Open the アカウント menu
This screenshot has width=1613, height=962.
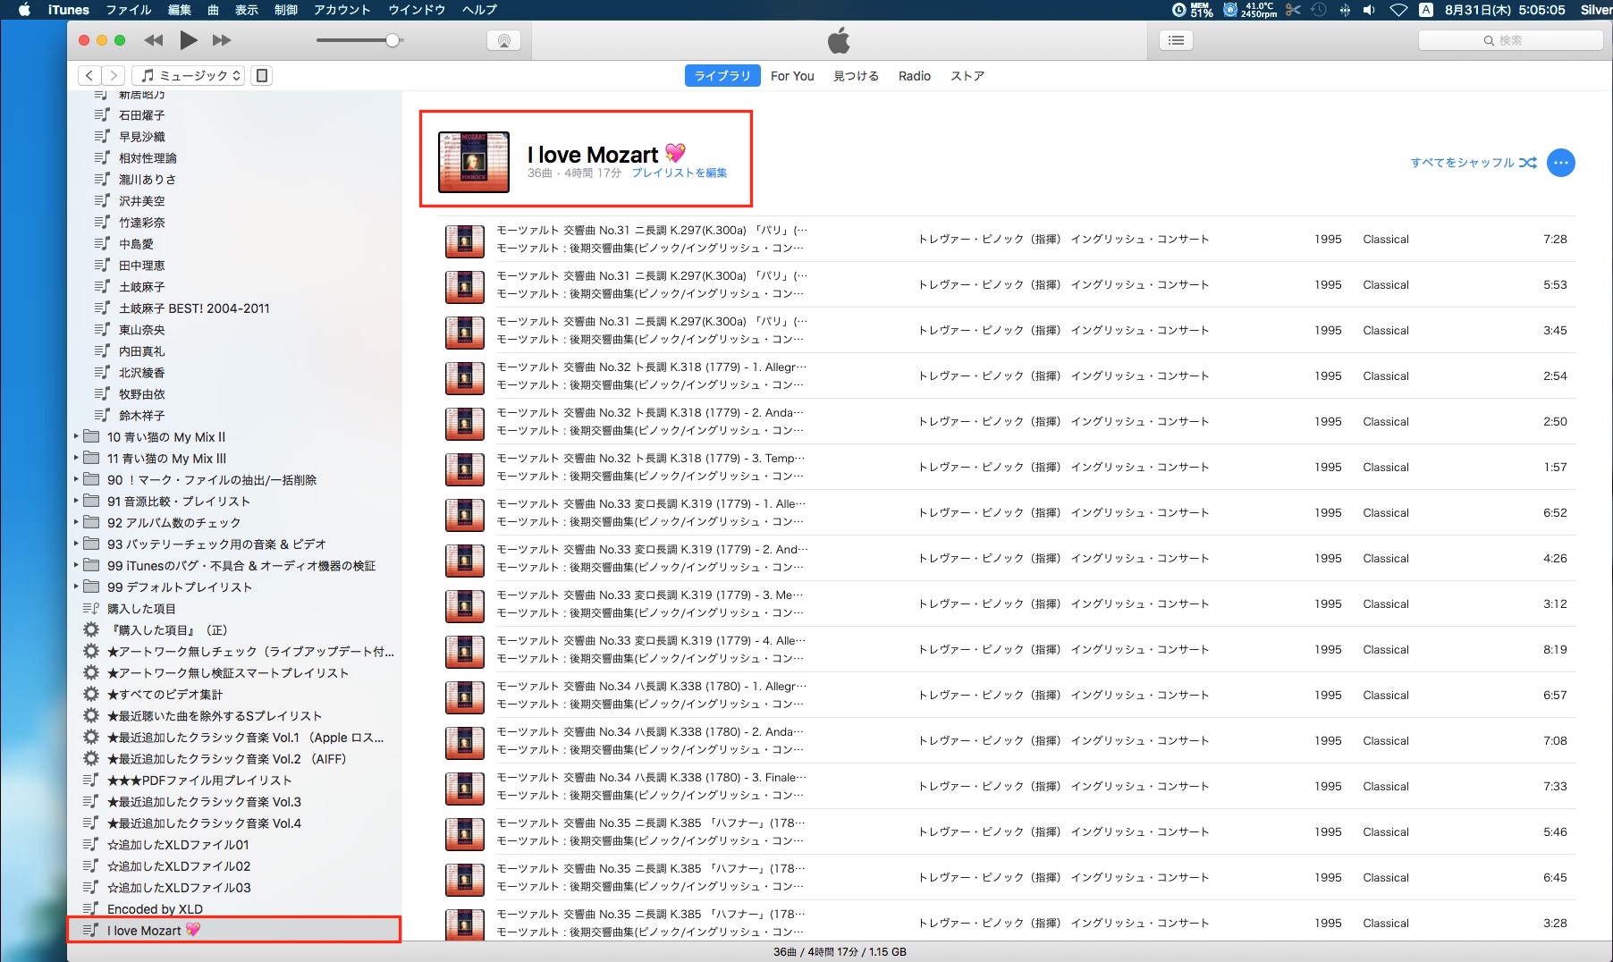342,10
